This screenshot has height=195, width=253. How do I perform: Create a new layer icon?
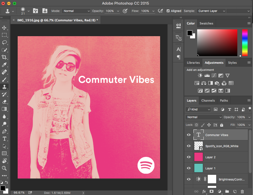[235, 192]
